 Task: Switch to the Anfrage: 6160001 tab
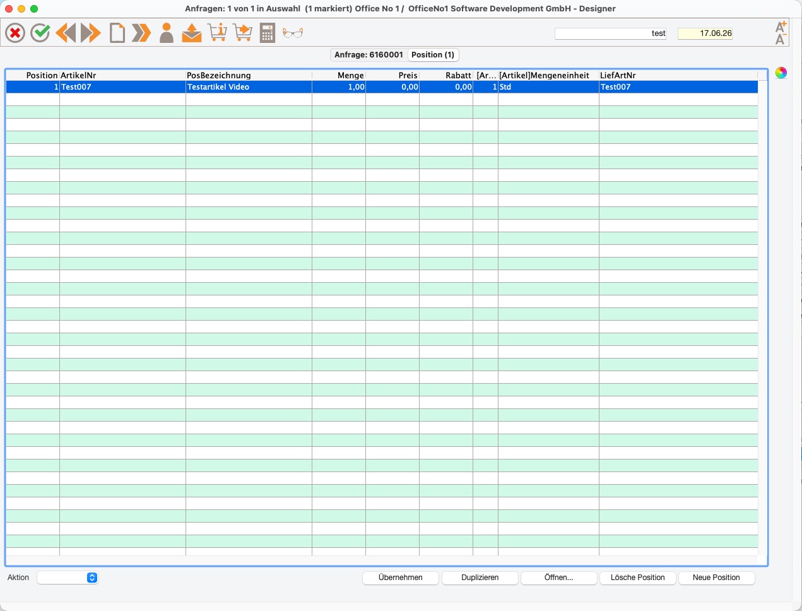369,55
